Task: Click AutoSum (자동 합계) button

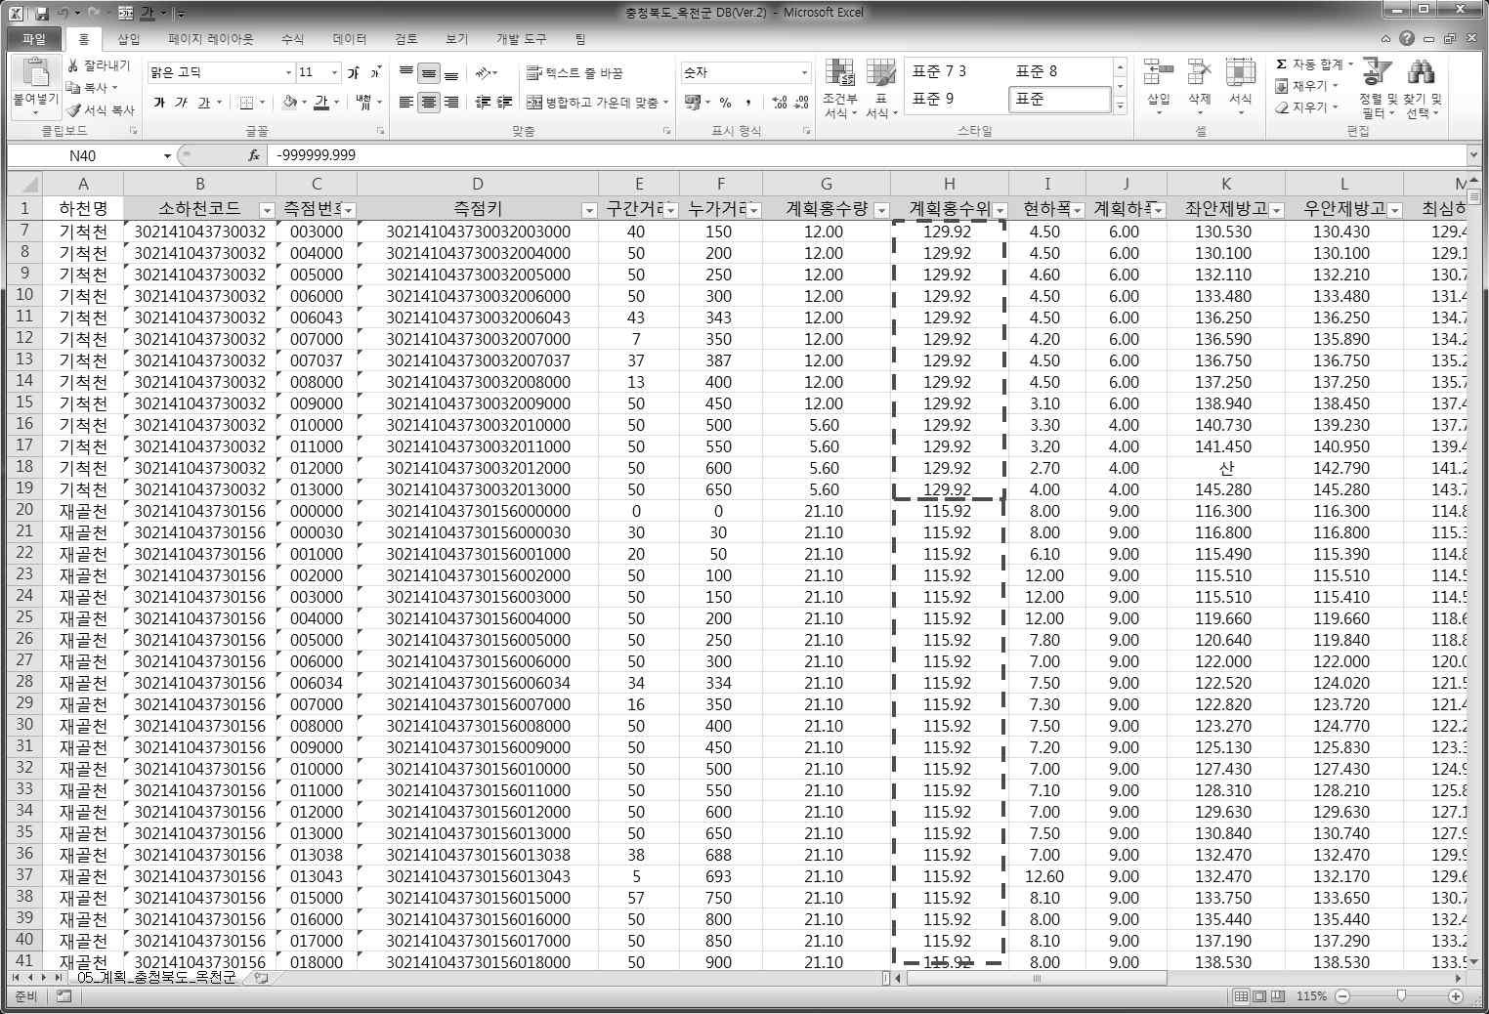Action: point(1314,64)
